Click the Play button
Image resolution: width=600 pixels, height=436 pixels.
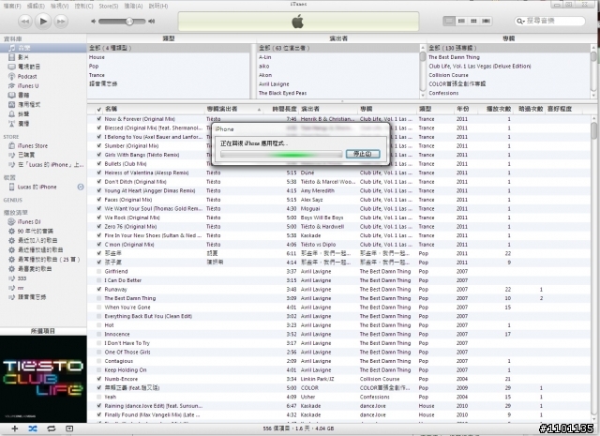coord(43,21)
